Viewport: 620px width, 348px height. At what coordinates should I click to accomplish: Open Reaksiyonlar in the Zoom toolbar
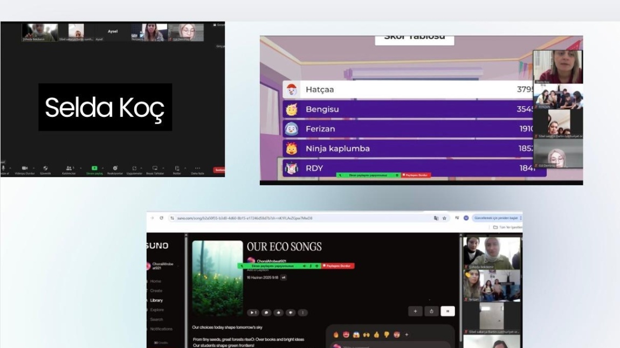click(x=115, y=168)
